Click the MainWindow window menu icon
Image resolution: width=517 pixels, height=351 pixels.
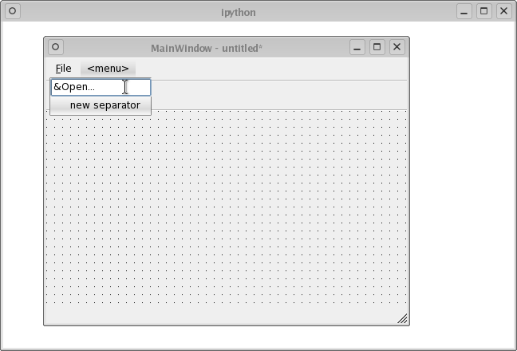coord(56,47)
